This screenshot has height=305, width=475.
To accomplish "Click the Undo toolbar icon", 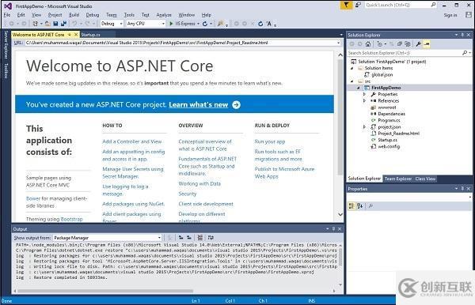I will pos(74,24).
